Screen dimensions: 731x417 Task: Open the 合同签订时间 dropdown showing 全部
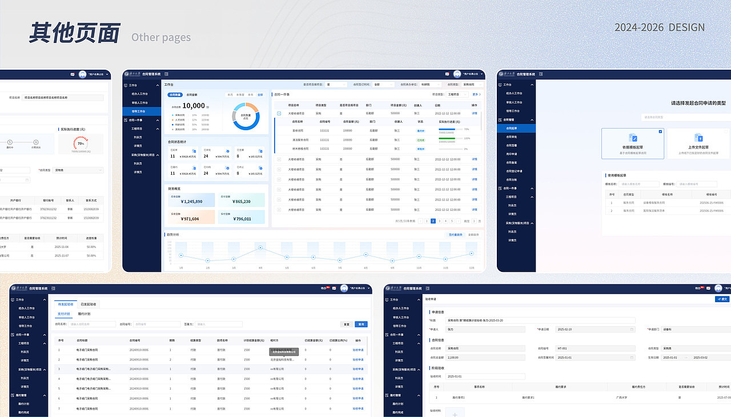[x=384, y=85]
